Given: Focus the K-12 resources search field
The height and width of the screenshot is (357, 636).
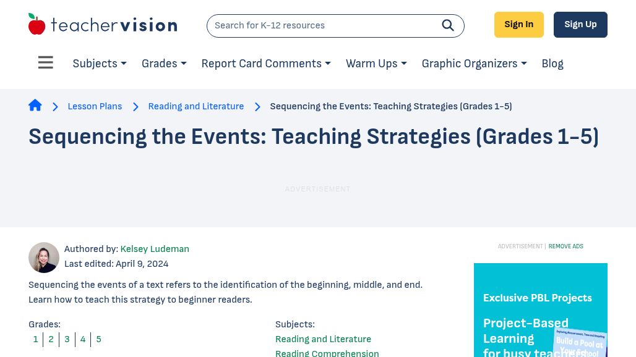Looking at the screenshot, I should pyautogui.click(x=324, y=25).
